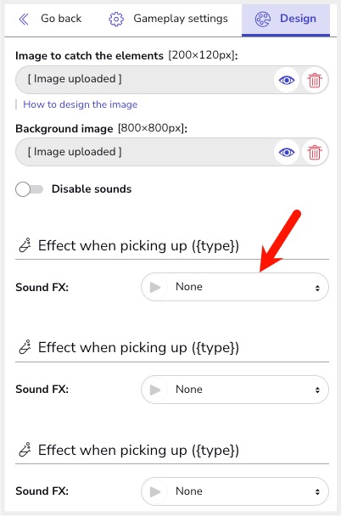Screen dimensions: 341x516
Task: Switch to the Gameplay settings tab
Action: pos(168,19)
